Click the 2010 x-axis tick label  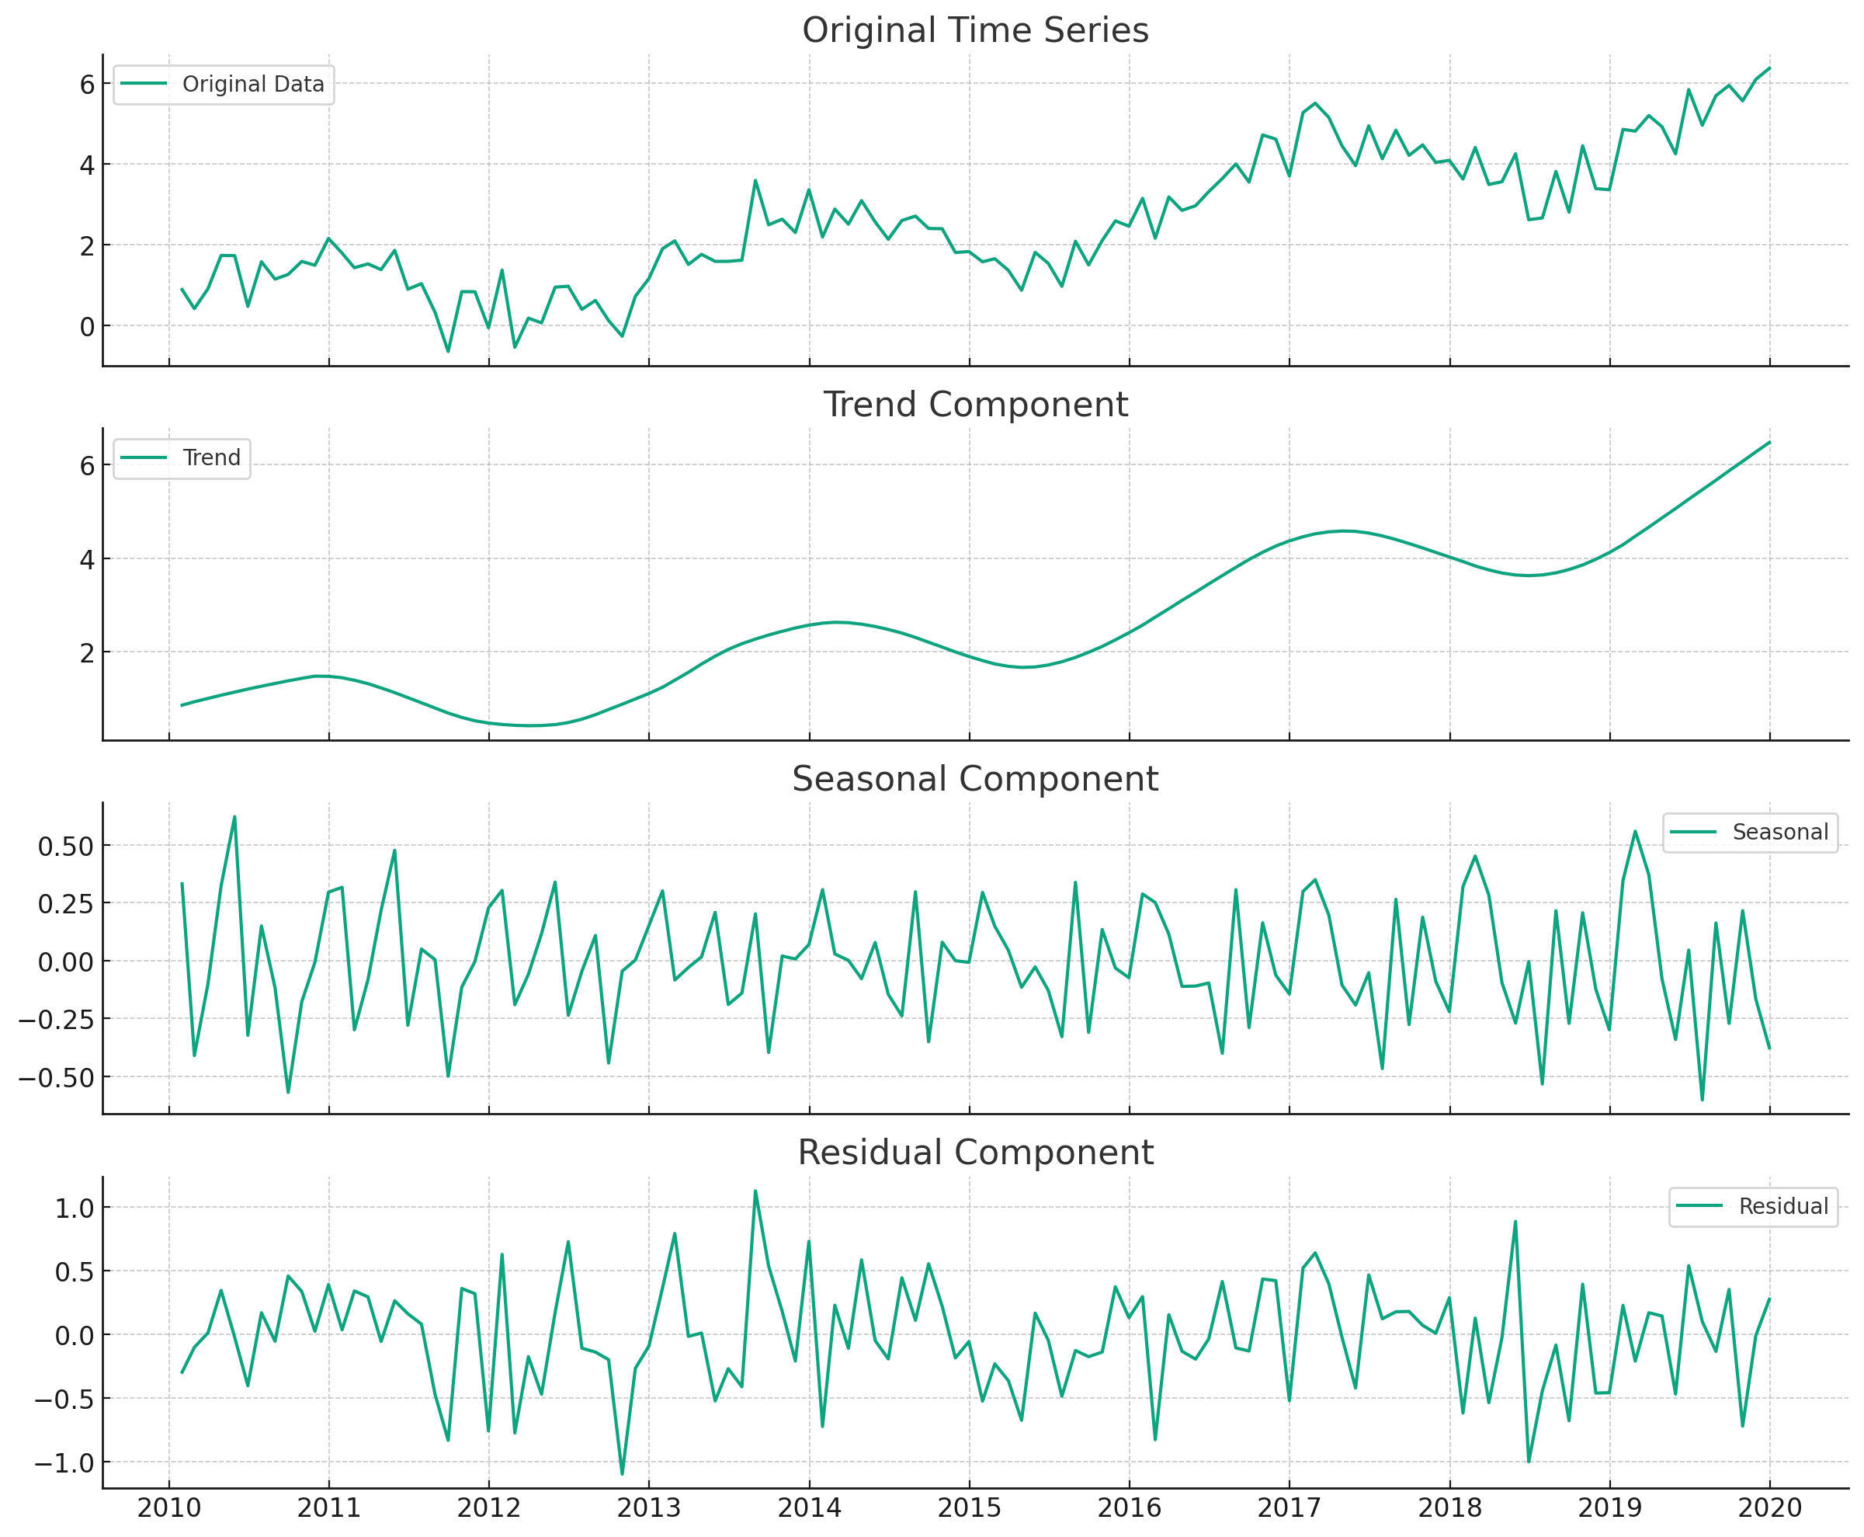click(169, 1507)
